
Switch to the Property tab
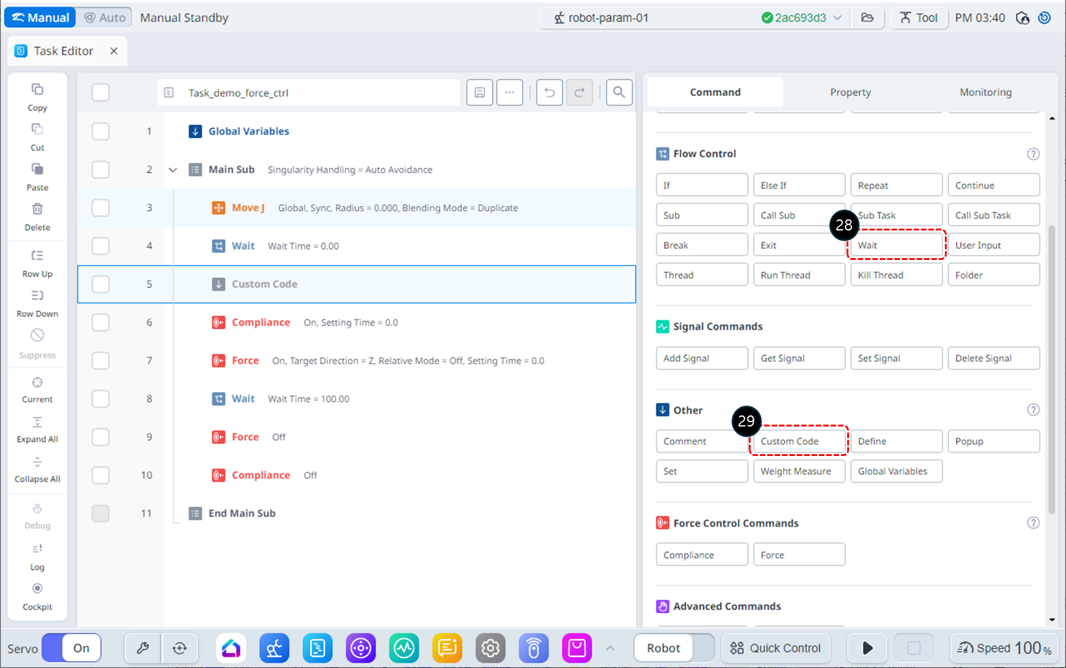(x=850, y=92)
